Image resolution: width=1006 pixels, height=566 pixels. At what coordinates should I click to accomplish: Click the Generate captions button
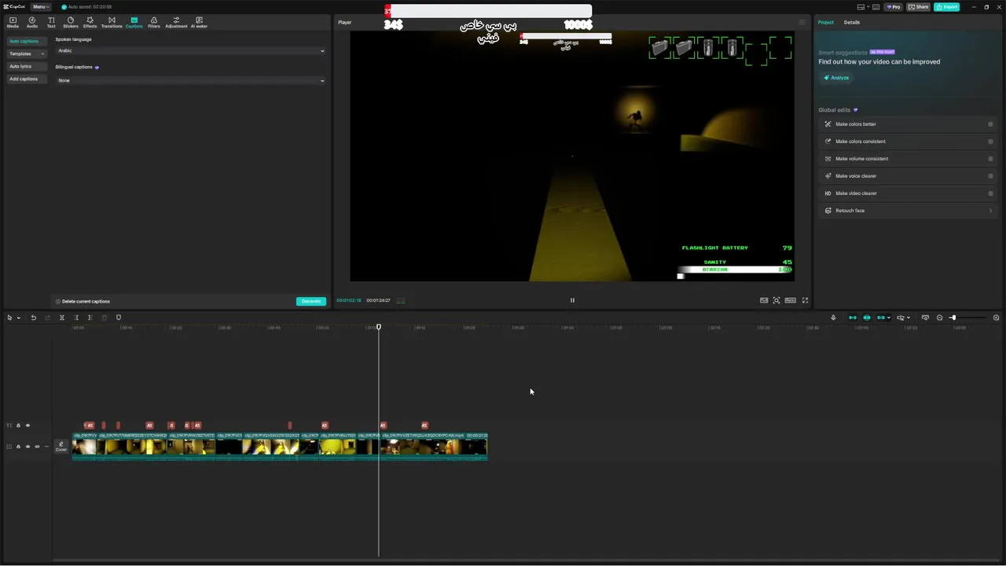311,301
